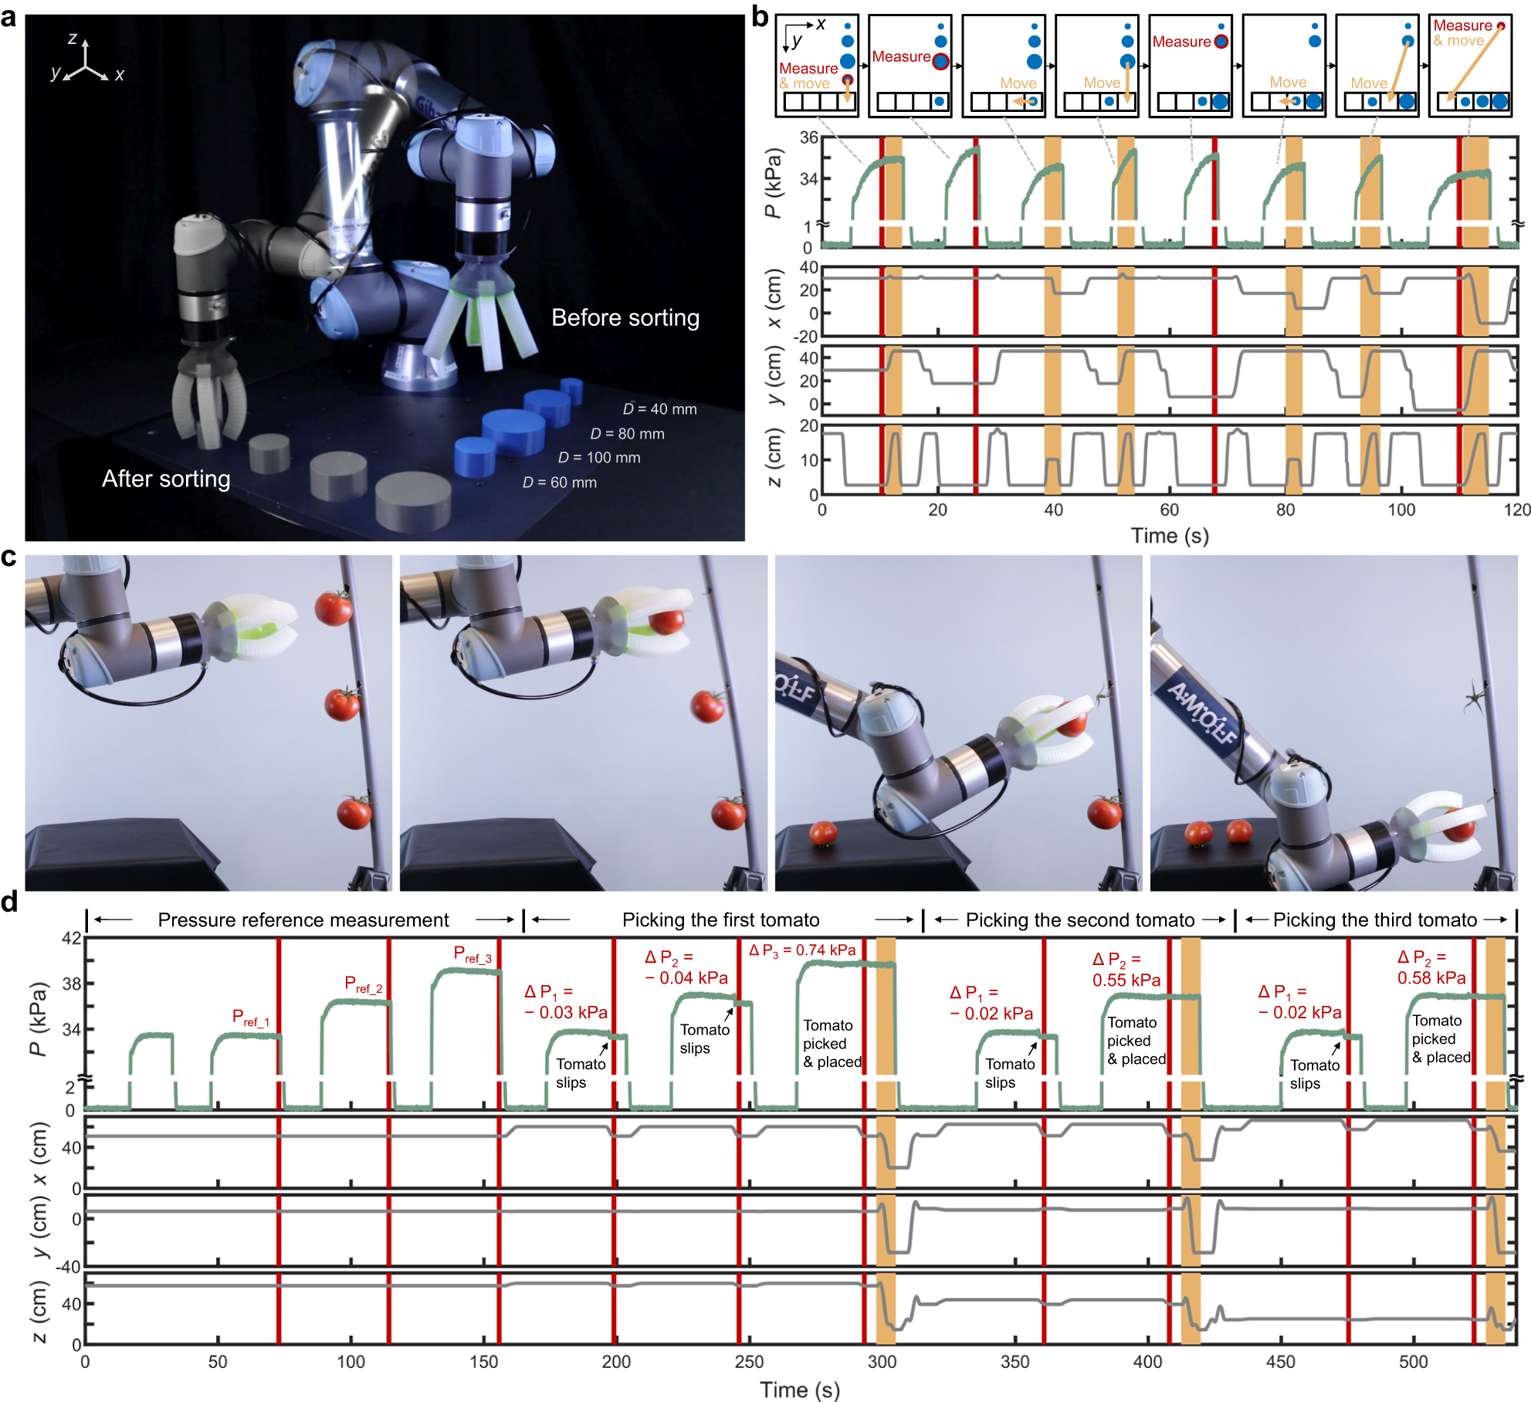Click the 'Picking the first tomato' heading
The width and height of the screenshot is (1531, 1402).
pos(720,920)
